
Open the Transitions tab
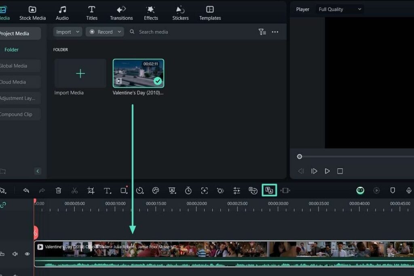(x=121, y=13)
